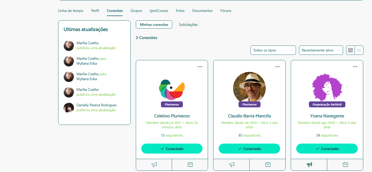Click megaphone icon on Claudio Barría Mancilla card
372x172 pixels.
(232, 164)
